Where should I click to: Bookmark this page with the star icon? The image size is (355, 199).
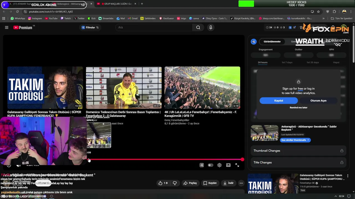[x=318, y=12]
